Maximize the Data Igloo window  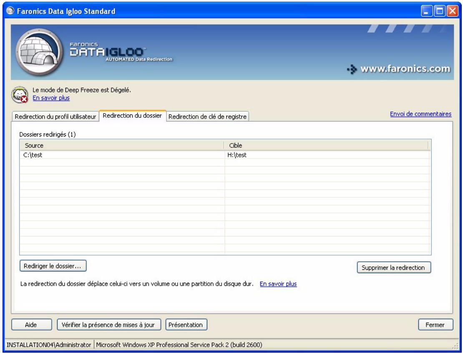pyautogui.click(x=439, y=11)
